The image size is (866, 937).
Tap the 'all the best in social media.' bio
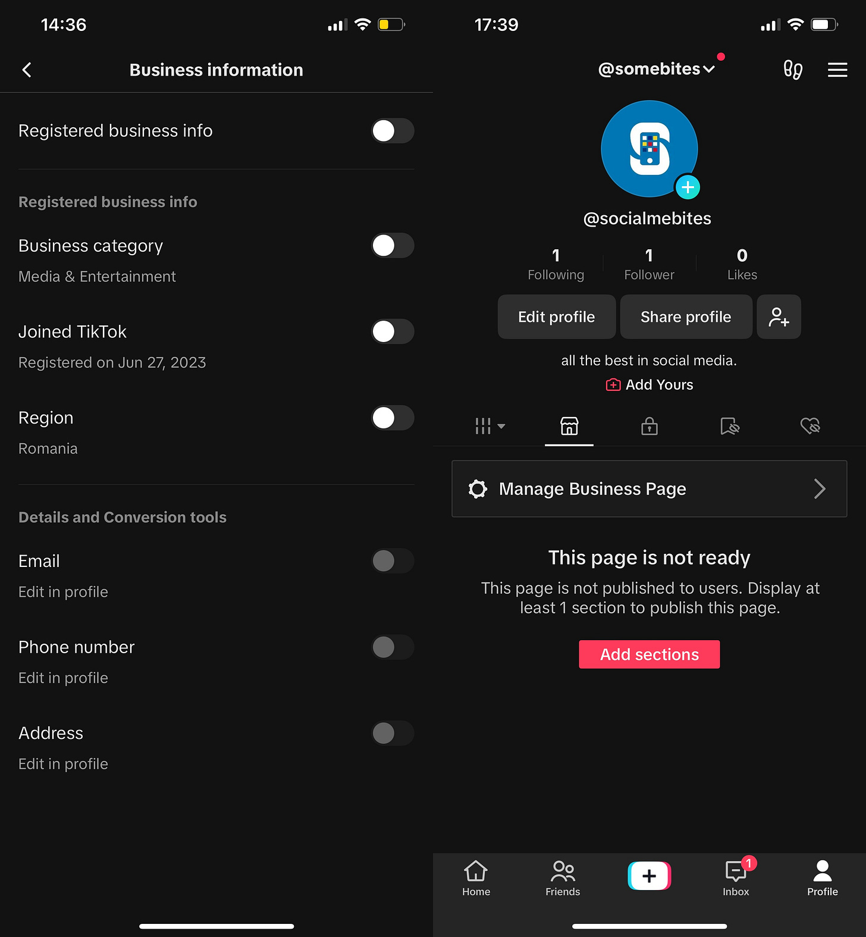click(649, 361)
